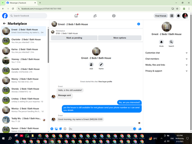This screenshot has width=192, height=144.
Task: Open the Notifications bell in top bar
Action: point(178,16)
